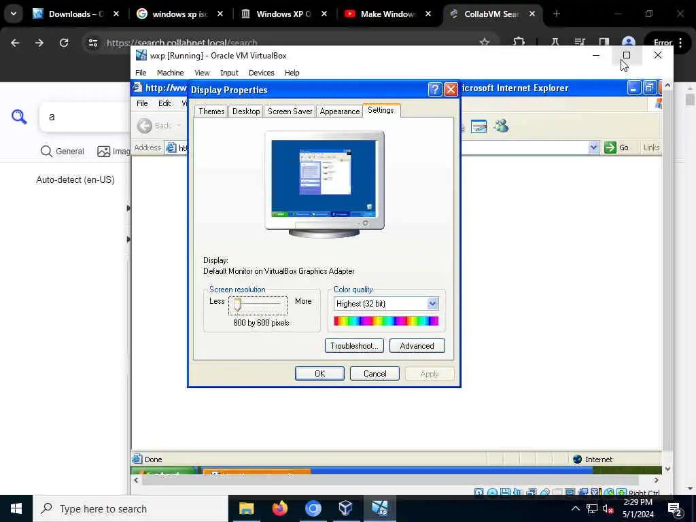Click the Advanced button
This screenshot has height=522, width=696.
click(417, 346)
